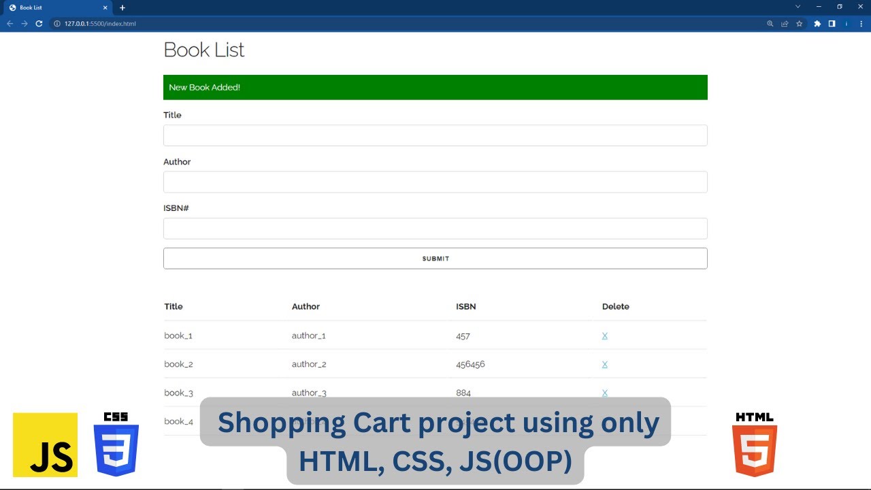Go forward in browser history
871x490 pixels.
click(x=24, y=23)
